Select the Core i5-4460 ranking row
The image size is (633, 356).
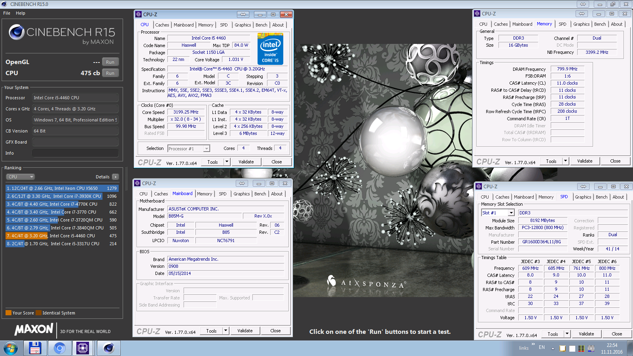62,236
